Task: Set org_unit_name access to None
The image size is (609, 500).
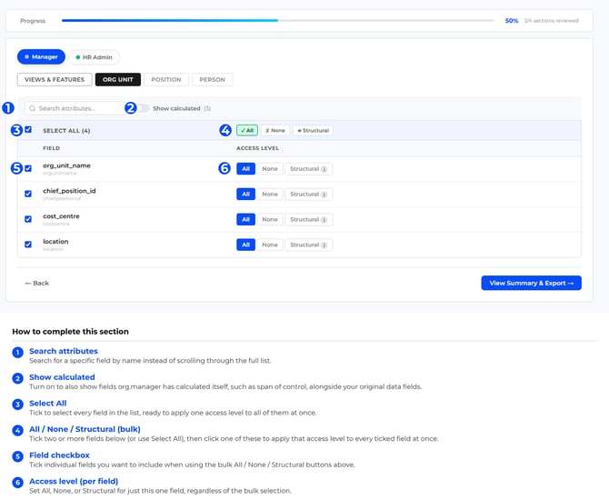Action: coord(270,168)
